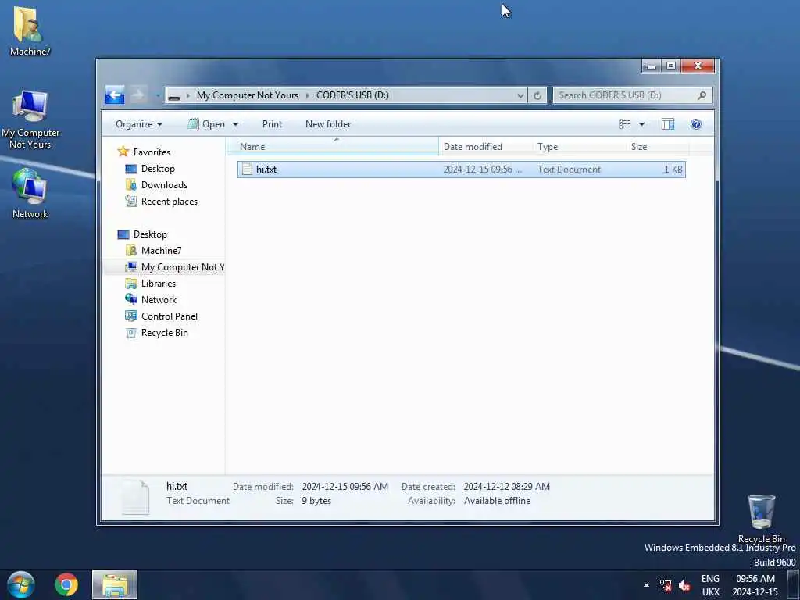Click CODER'S USB (D:) breadcrumb
Screen dimensions: 800x600
point(352,95)
